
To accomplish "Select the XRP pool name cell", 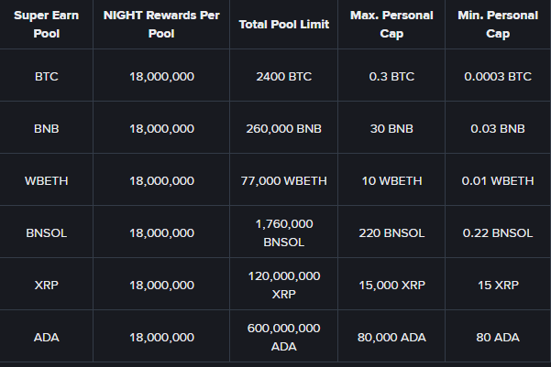I will click(46, 285).
